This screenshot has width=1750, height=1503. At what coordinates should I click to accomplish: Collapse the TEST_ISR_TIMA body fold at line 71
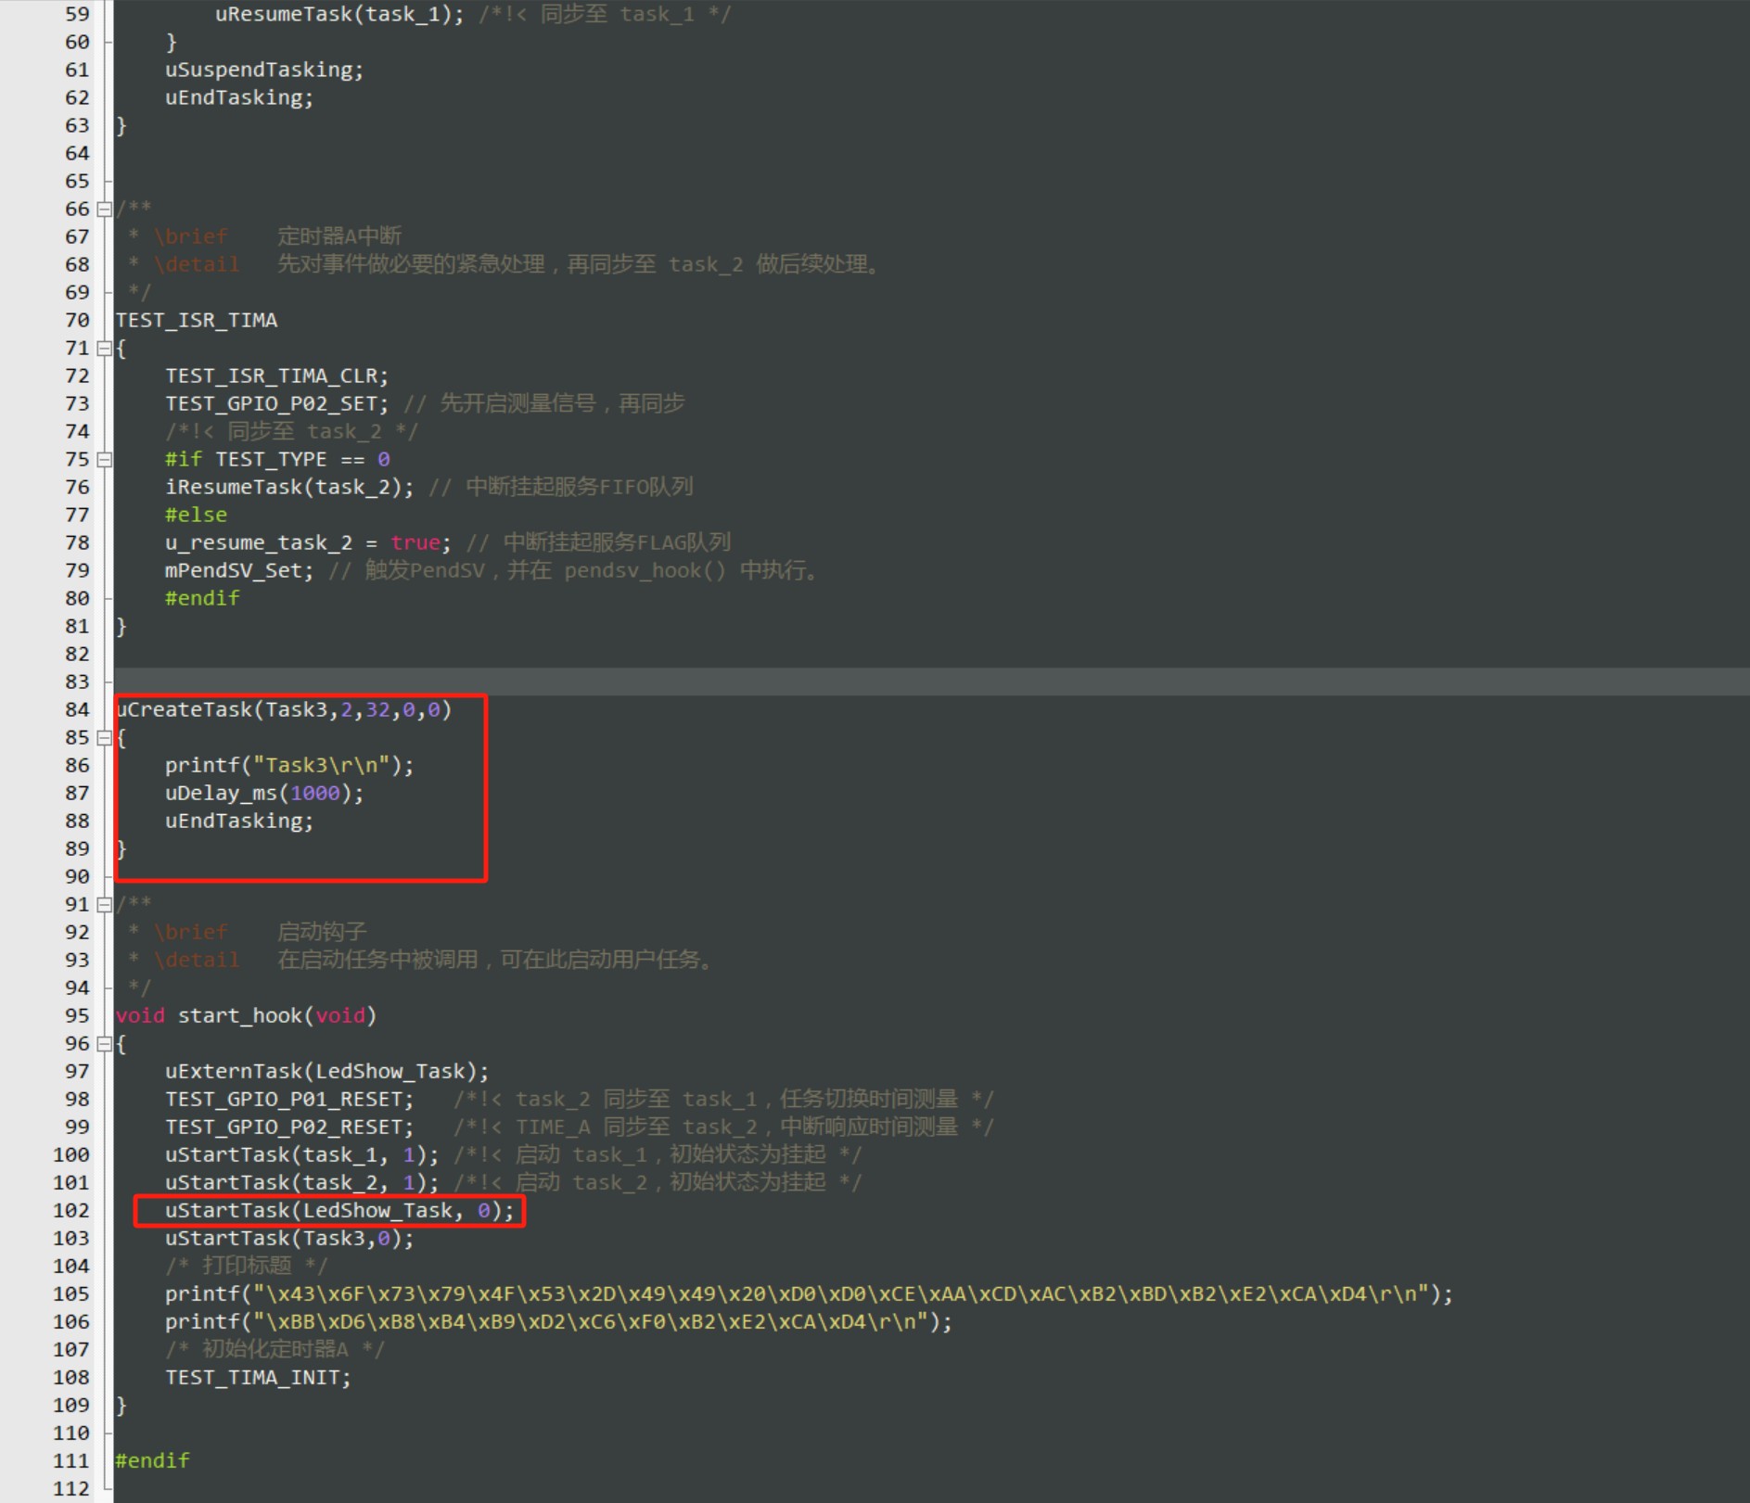[x=105, y=348]
